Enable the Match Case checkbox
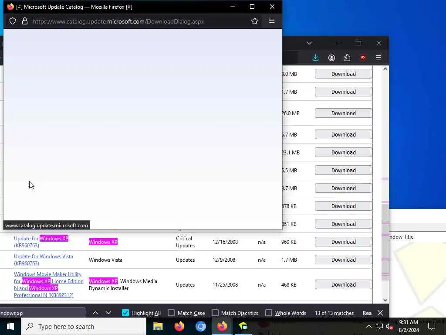Viewport: 446px width, 335px height. point(171,313)
